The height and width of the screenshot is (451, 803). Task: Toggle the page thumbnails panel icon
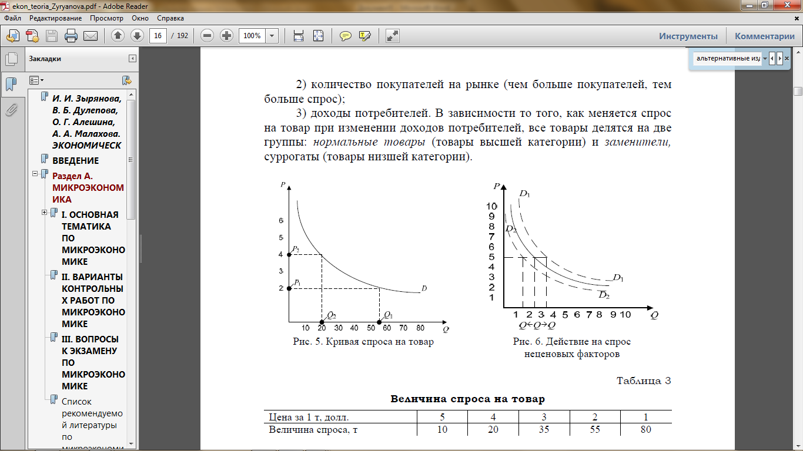[x=11, y=59]
